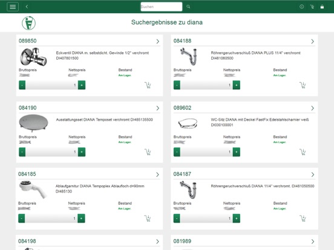Add item 089850 to cart
Viewport: 334px width, 250px height.
pyautogui.click(x=148, y=85)
